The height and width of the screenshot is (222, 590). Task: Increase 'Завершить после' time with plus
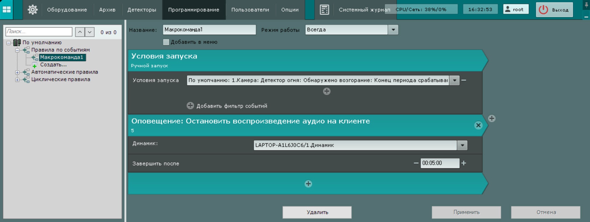pos(464,163)
